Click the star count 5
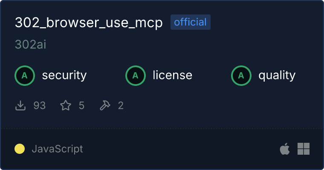This screenshot has height=170, width=324. [81, 105]
